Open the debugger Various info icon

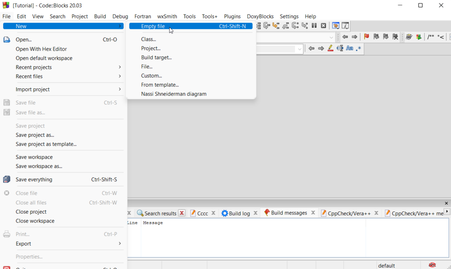coord(345,26)
